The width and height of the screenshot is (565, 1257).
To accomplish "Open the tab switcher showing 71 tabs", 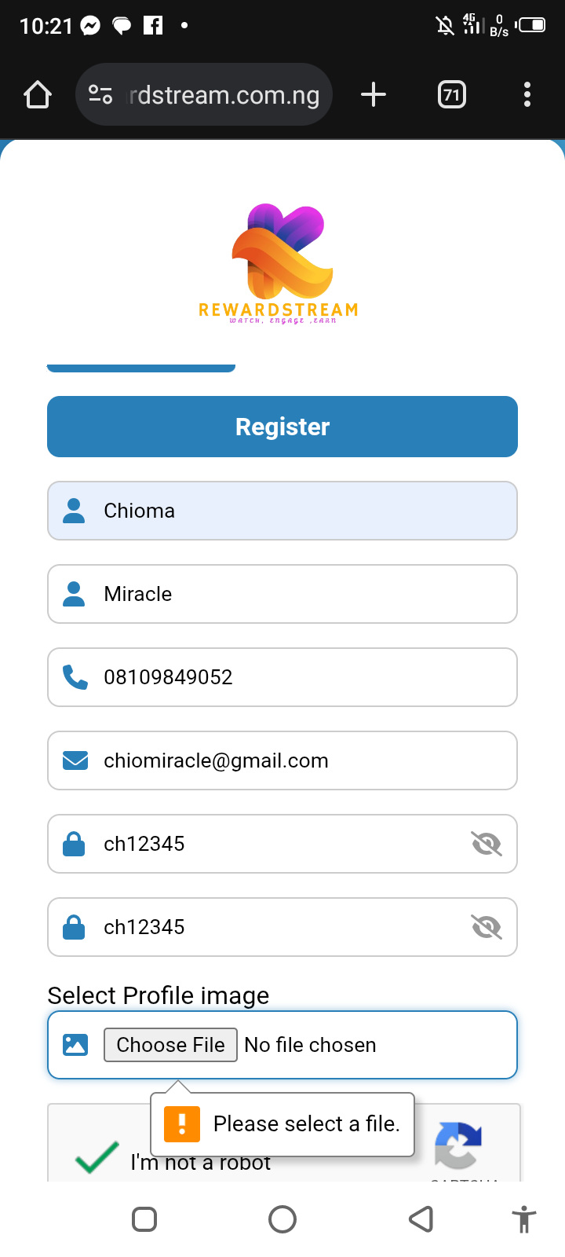I will [451, 95].
